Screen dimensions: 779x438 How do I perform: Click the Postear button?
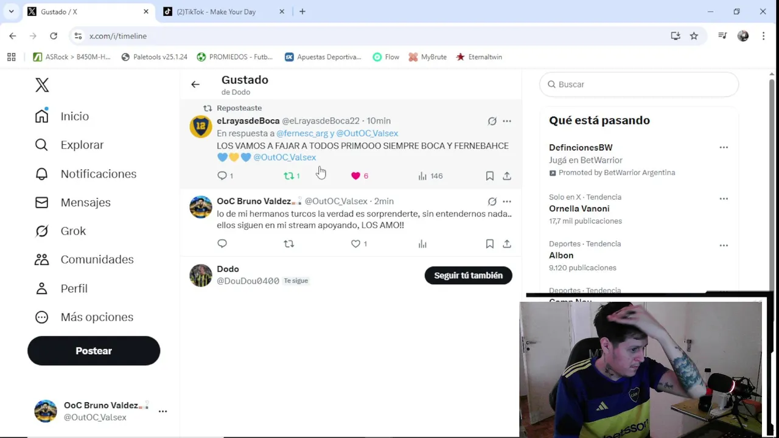(94, 351)
